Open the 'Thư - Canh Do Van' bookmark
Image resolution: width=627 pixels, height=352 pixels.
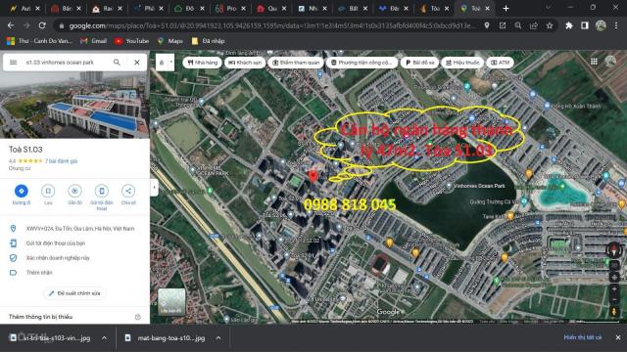pos(39,41)
